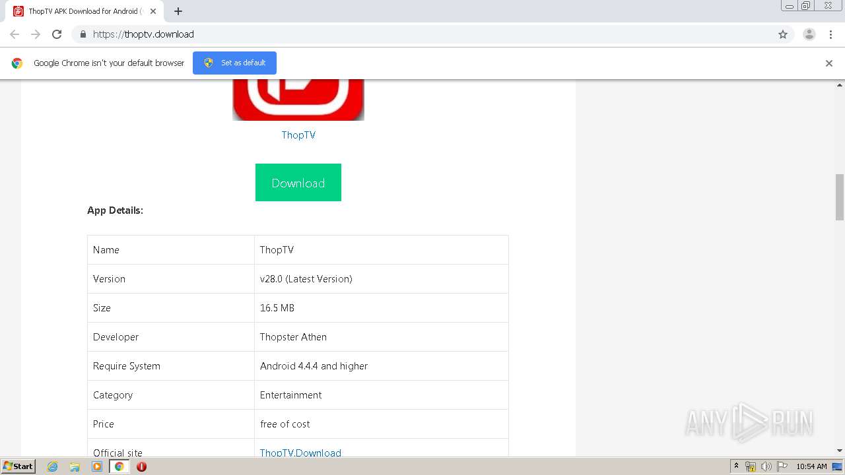This screenshot has height=475, width=845.
Task: Click the green Download button
Action: click(298, 183)
